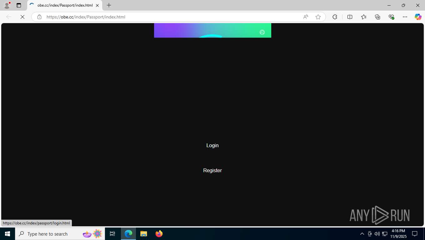The height and width of the screenshot is (240, 425).
Task: Launch Firefox from the taskbar
Action: (159, 234)
